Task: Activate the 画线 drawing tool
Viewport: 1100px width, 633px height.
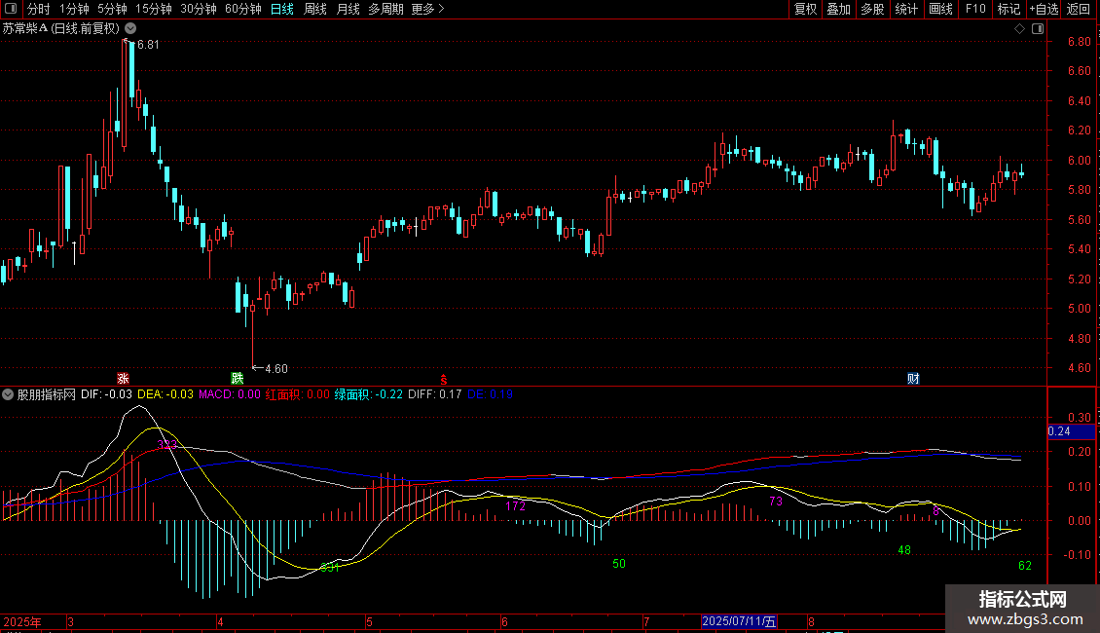Action: [x=940, y=9]
